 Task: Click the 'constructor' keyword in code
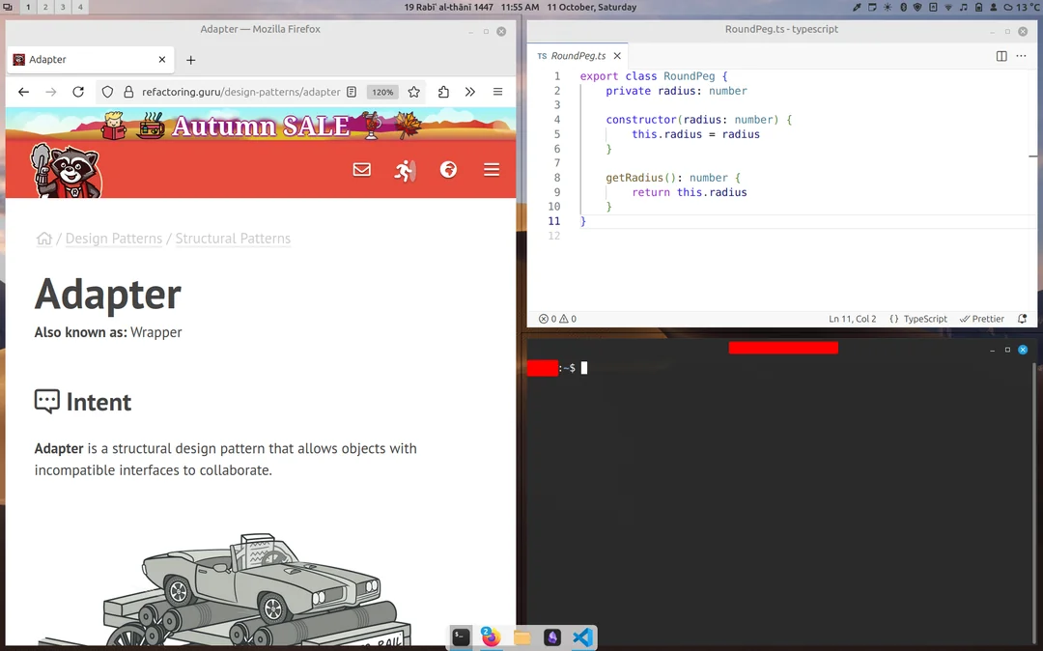pyautogui.click(x=641, y=120)
